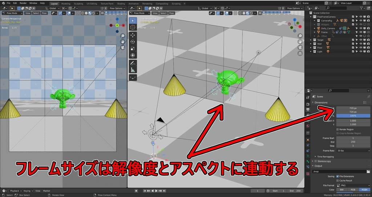Image resolution: width=372 pixels, height=197 pixels.
Task: Adjust the 100% resolution scale slider
Action: coord(353,116)
